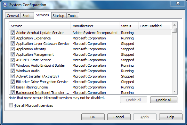Open Help for System Configuration
The image size is (187, 125).
click(171, 117)
